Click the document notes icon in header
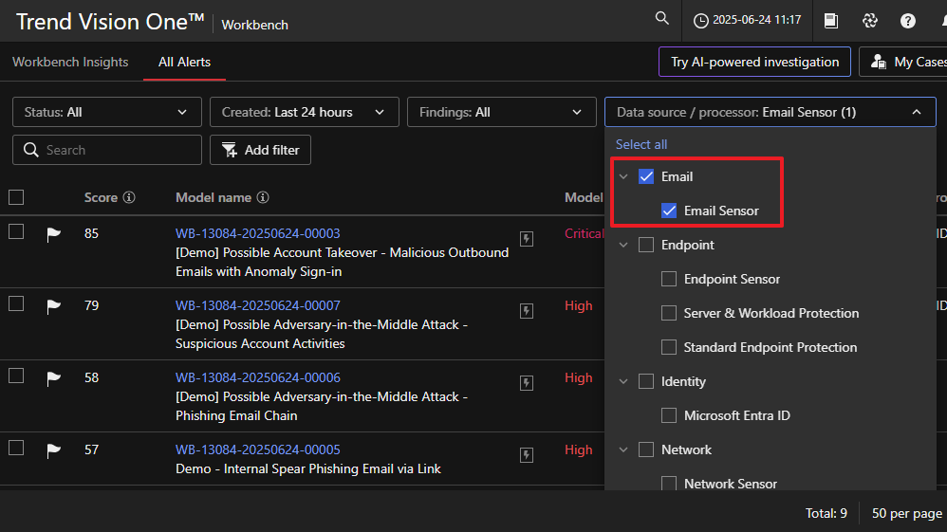 (831, 21)
